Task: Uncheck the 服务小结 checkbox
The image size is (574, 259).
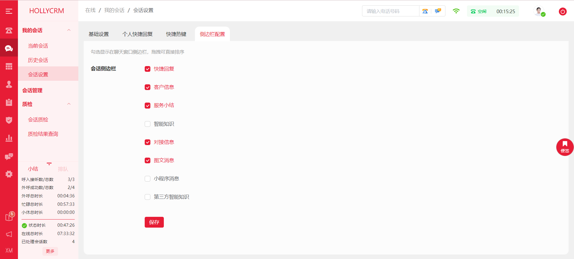Action: pos(147,106)
